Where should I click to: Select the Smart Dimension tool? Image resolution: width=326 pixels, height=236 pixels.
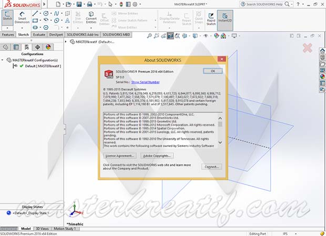point(22,17)
